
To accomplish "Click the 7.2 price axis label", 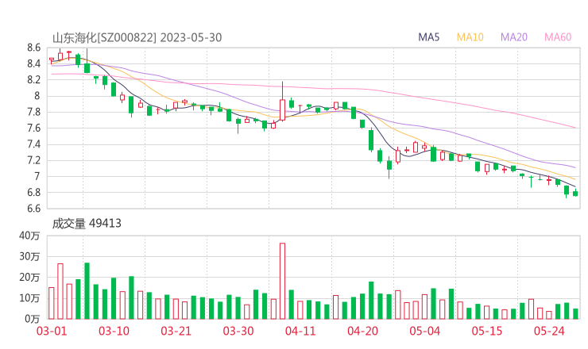I will (x=33, y=160).
